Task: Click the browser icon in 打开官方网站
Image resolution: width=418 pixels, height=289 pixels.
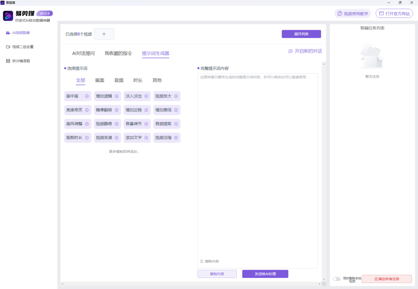Action: (382, 13)
